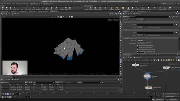
Task: Select the Font shelf tool
Action: click(x=51, y=8)
